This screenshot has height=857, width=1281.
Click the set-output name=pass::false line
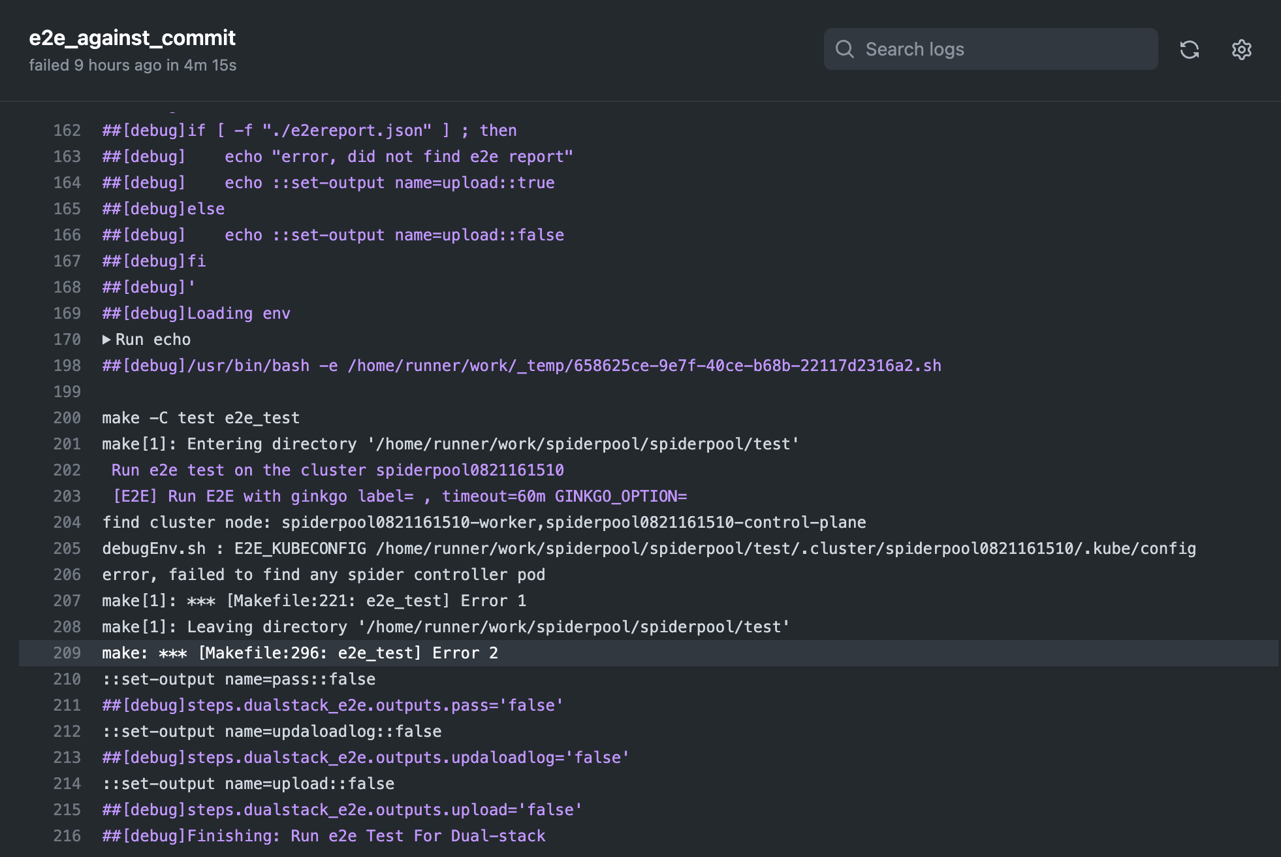238,679
